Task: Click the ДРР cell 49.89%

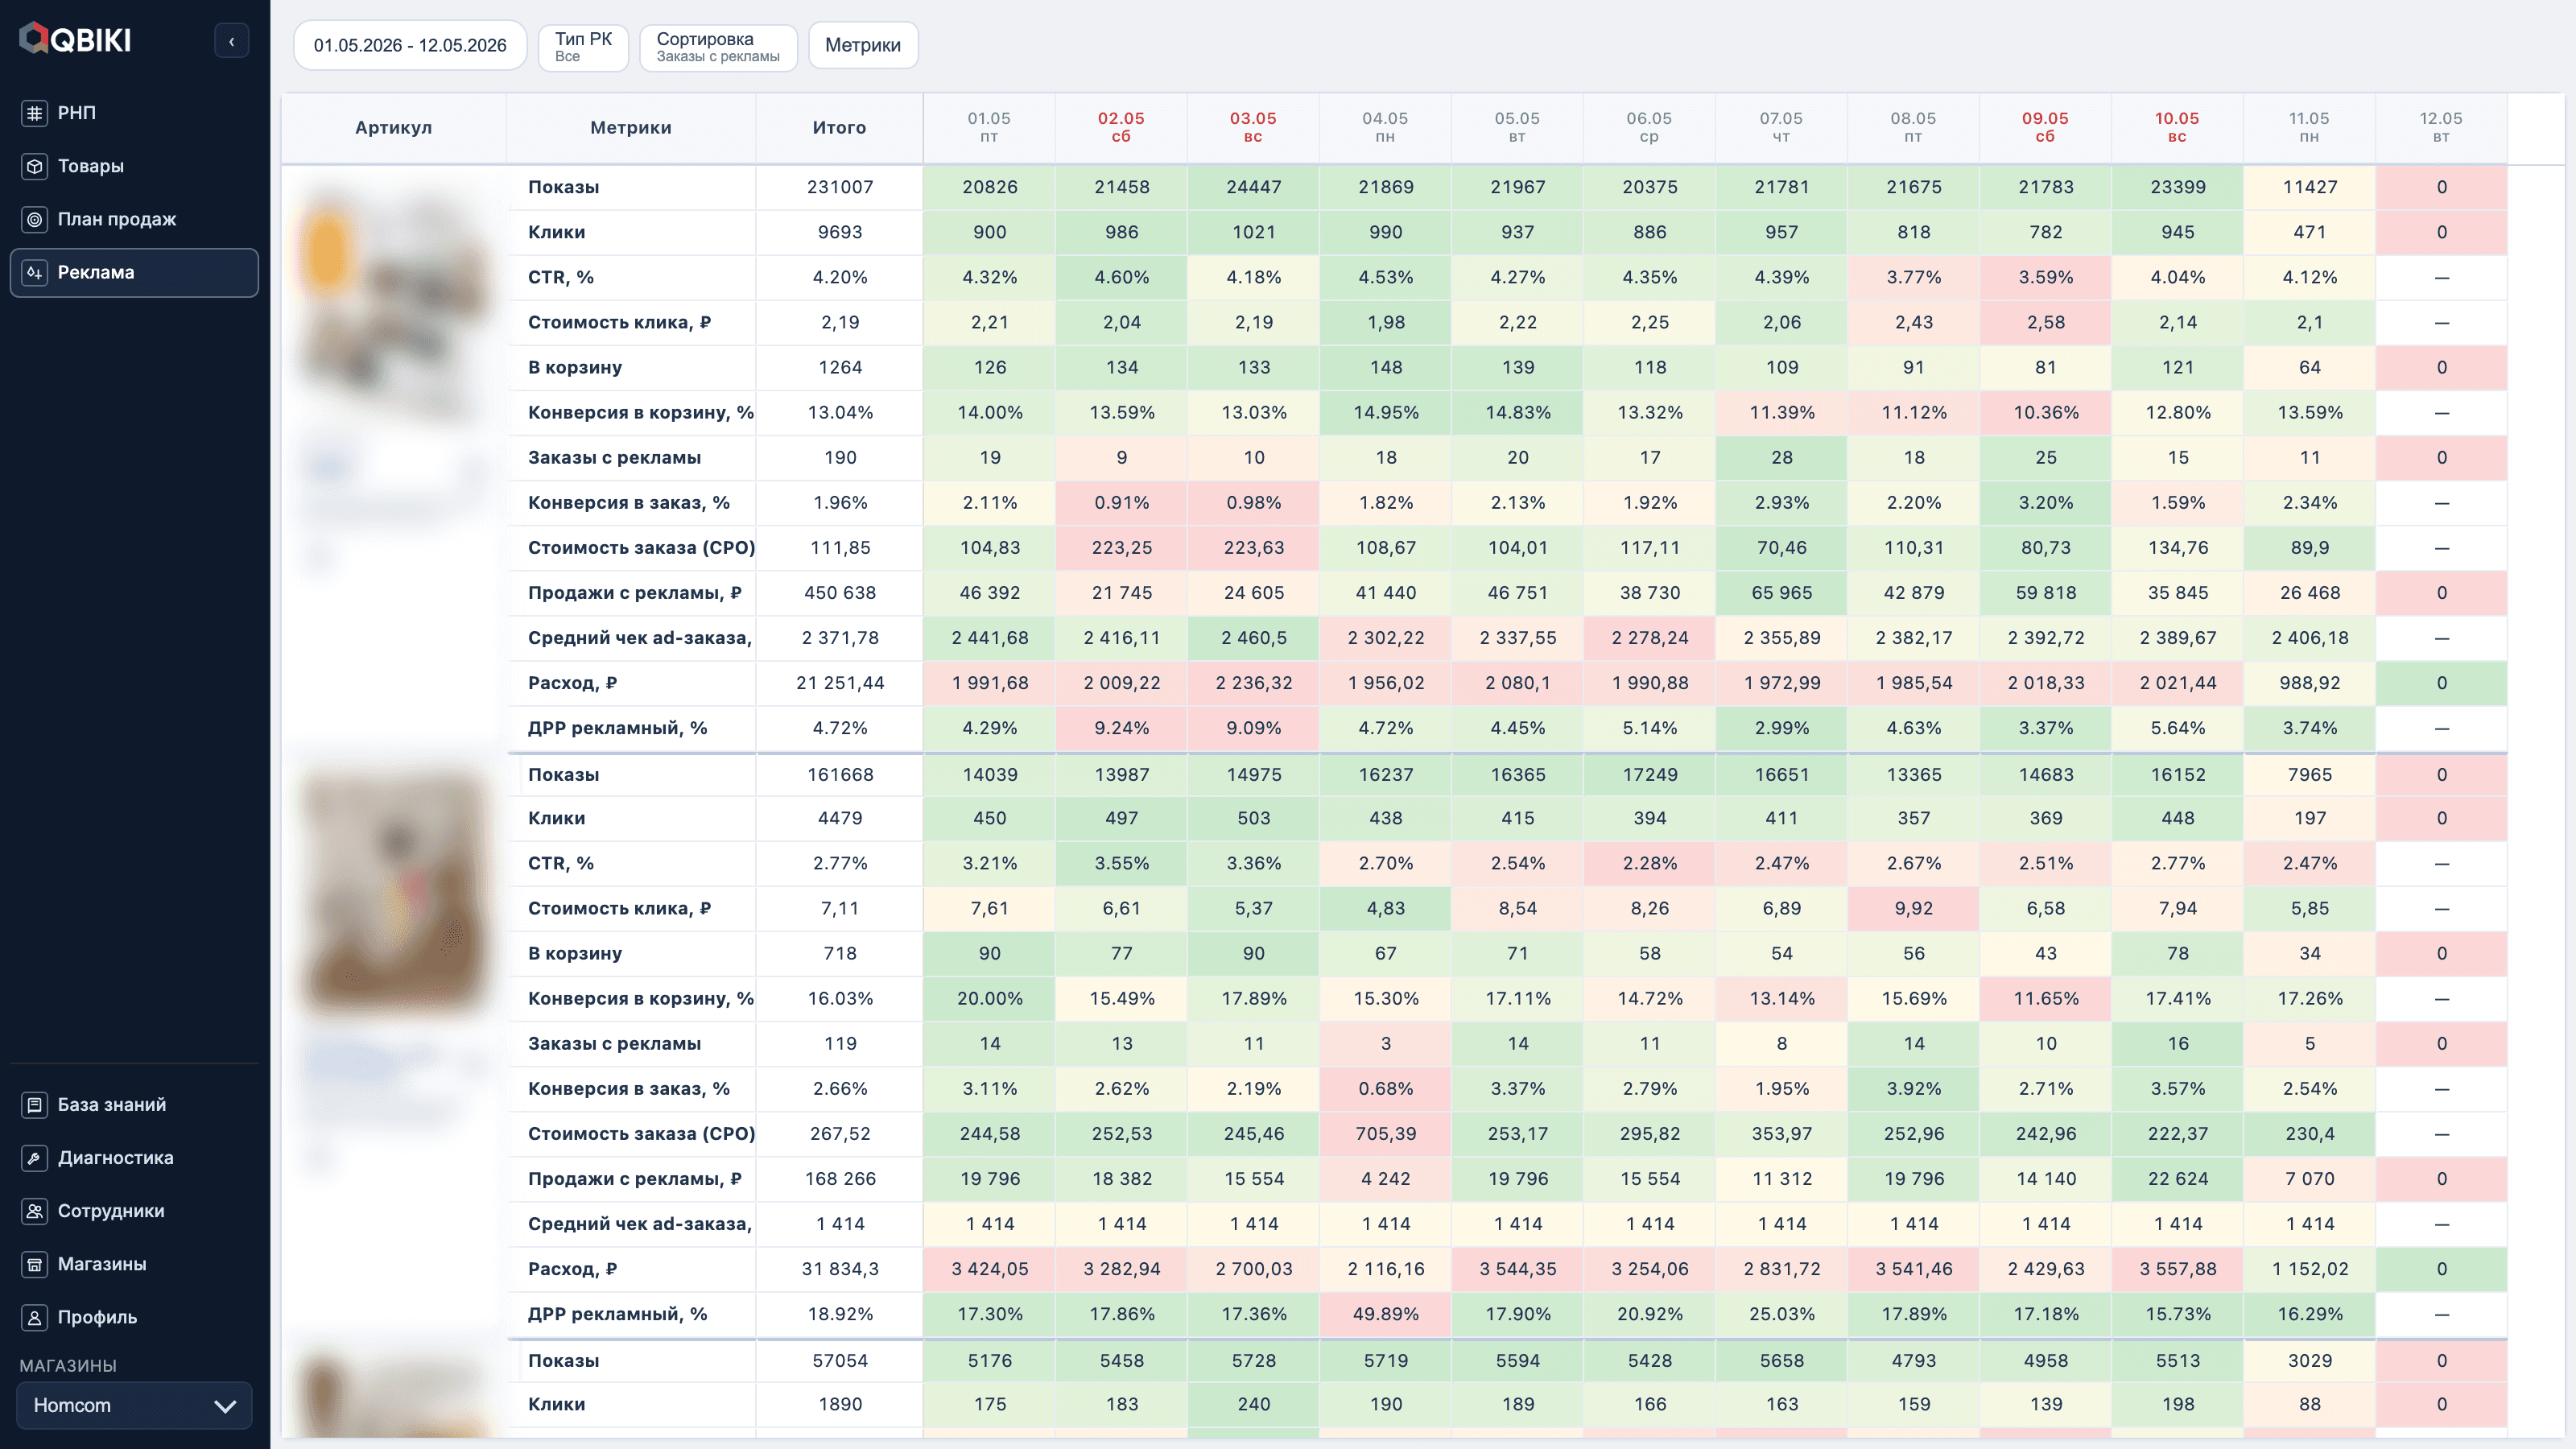Action: 1386,1314
